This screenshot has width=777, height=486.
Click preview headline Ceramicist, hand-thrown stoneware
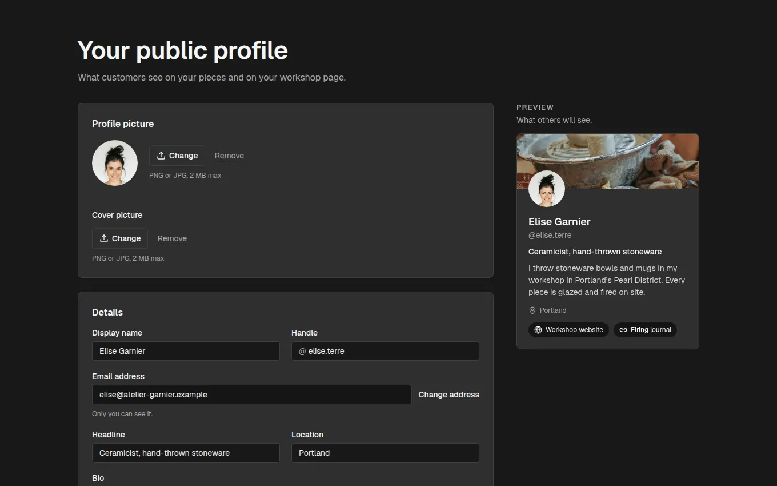coord(595,252)
